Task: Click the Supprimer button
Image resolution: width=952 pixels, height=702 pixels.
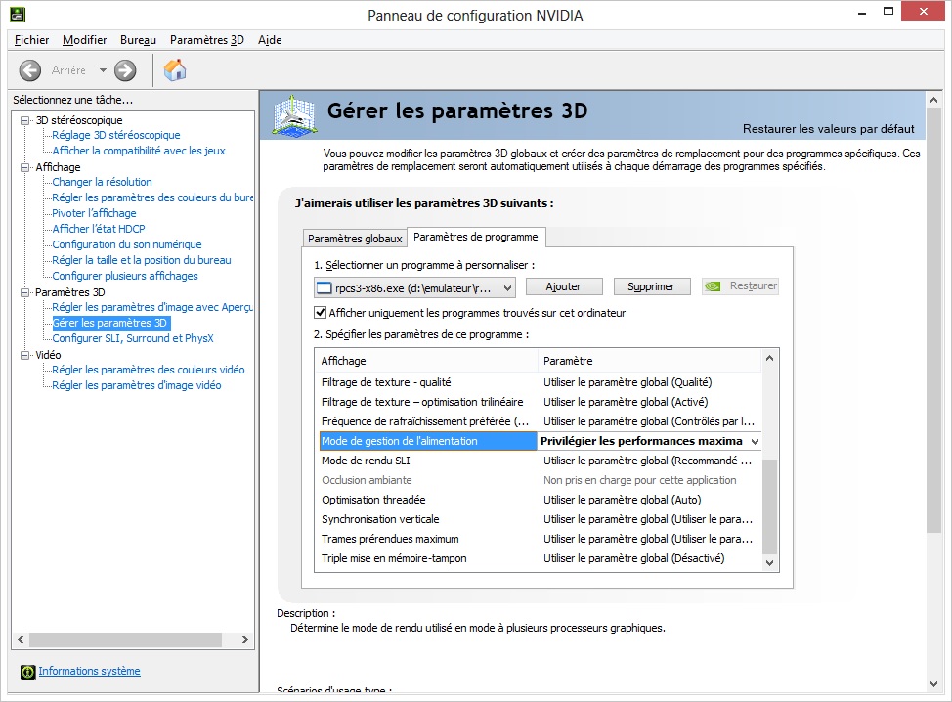Action: tap(652, 286)
